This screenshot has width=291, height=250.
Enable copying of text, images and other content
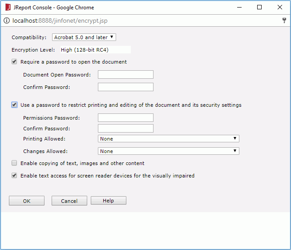click(14, 163)
